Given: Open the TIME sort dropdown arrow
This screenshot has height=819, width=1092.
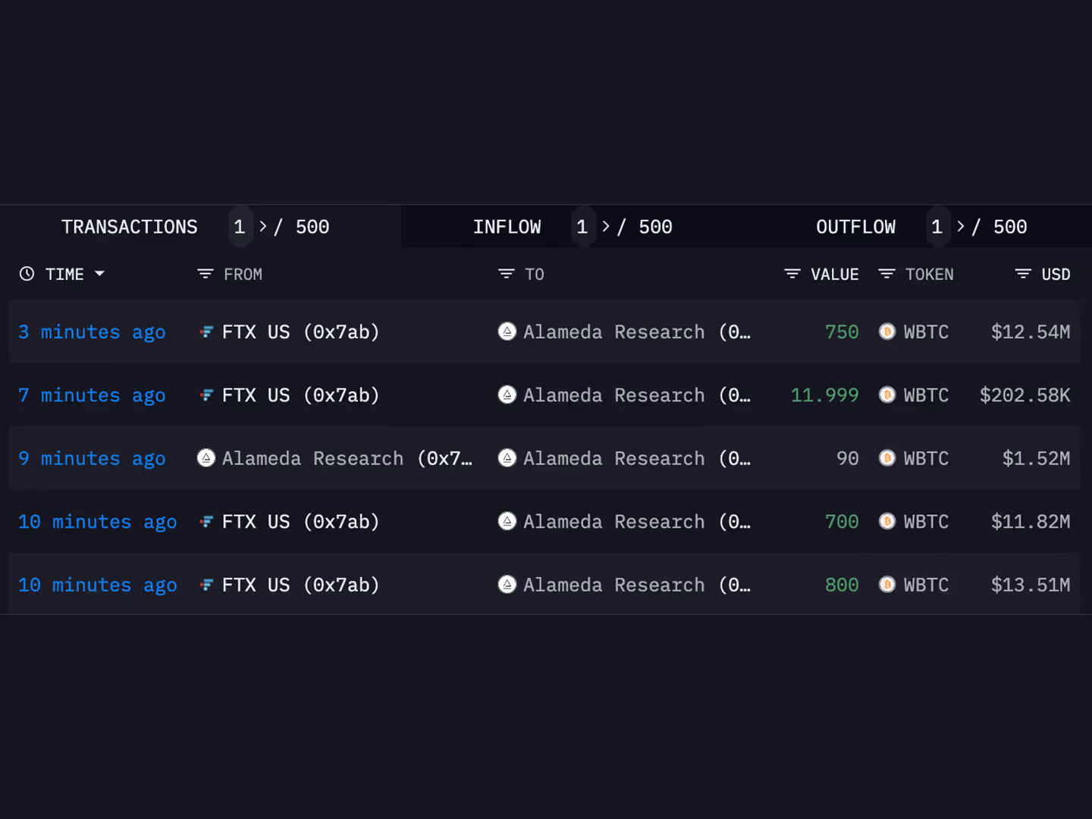Looking at the screenshot, I should click(99, 274).
